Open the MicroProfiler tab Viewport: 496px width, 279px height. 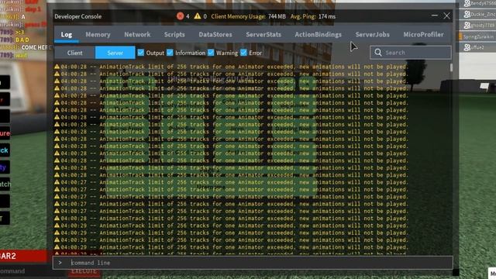pos(423,34)
